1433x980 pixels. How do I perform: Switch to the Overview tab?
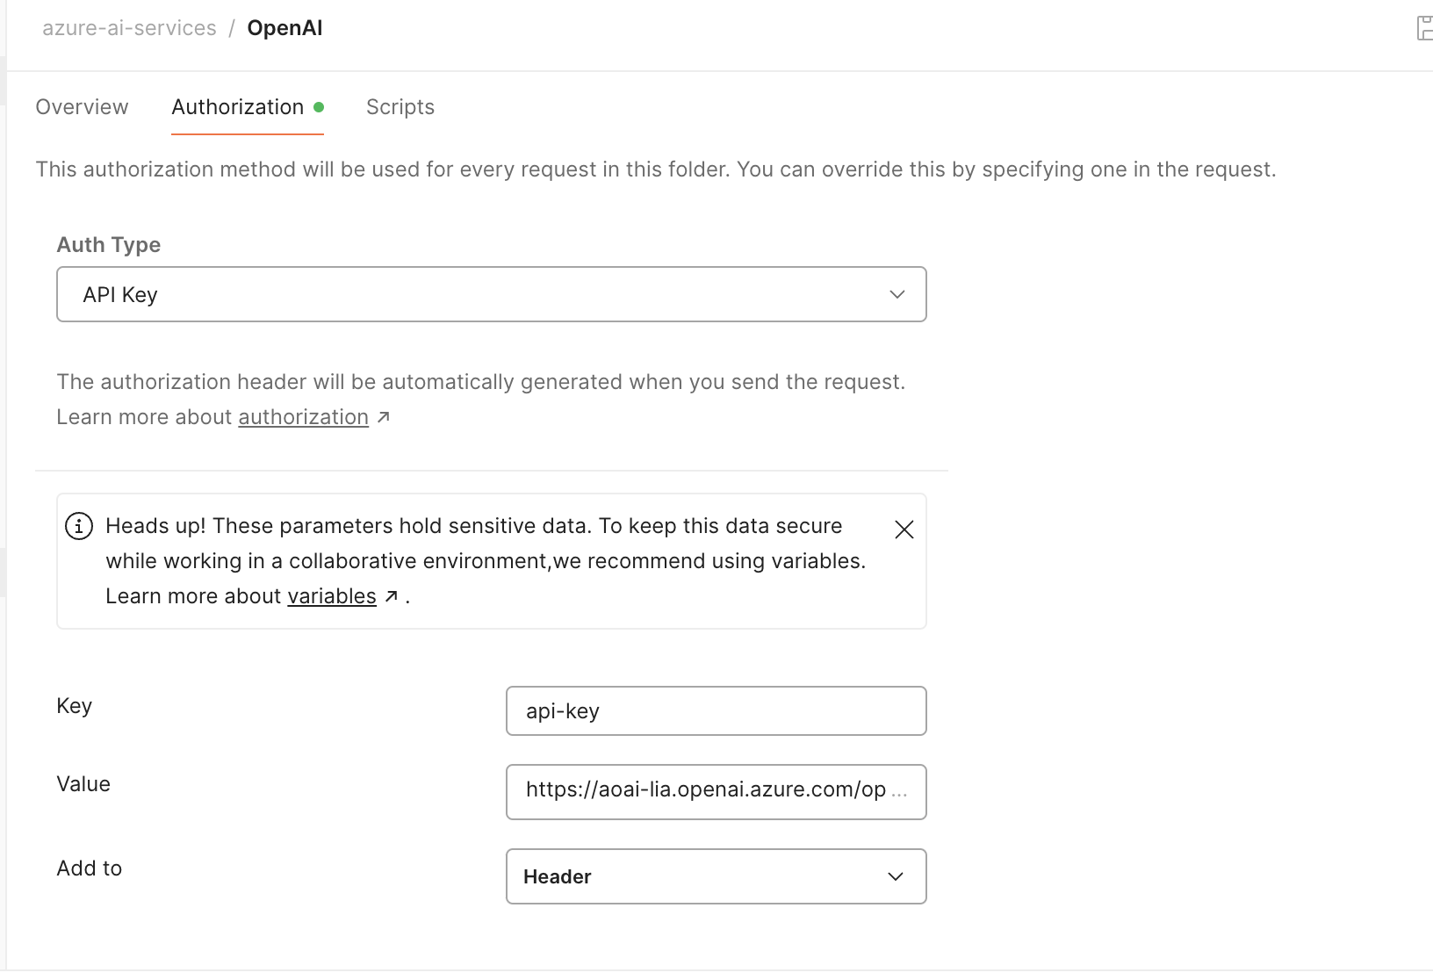coord(82,107)
